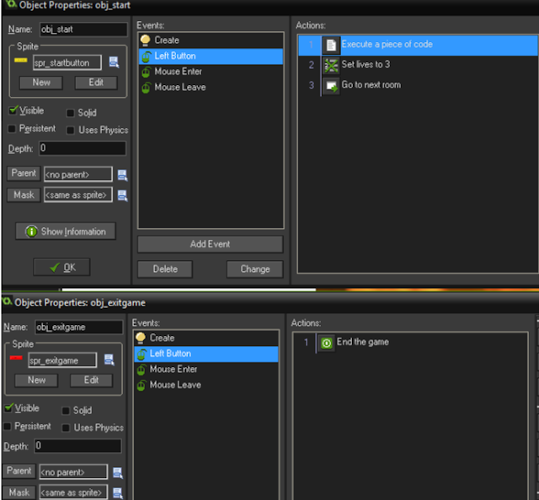Click the Parent button in obj_exitgame
Screen dimensions: 539x500
tap(19, 471)
